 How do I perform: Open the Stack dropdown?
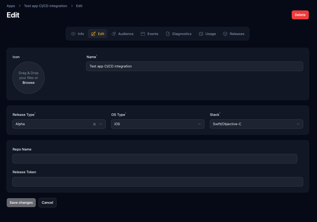298,124
